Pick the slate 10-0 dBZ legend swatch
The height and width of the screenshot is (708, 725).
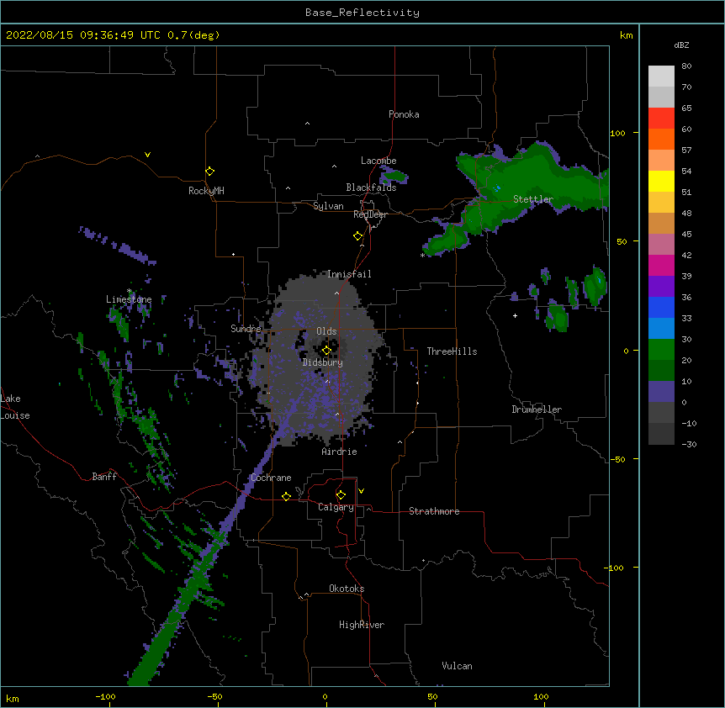tap(661, 392)
